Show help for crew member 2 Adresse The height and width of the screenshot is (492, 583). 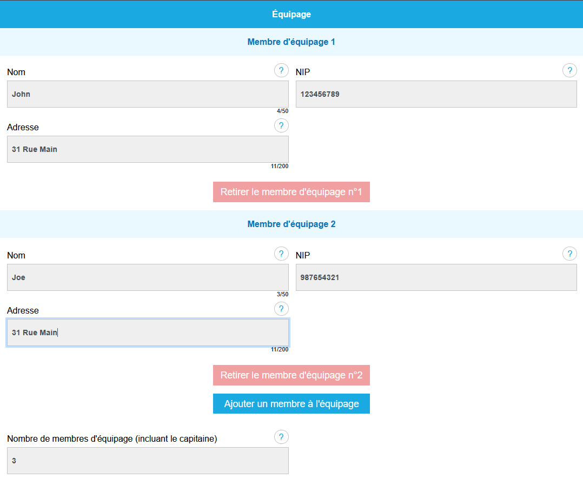[x=281, y=309]
